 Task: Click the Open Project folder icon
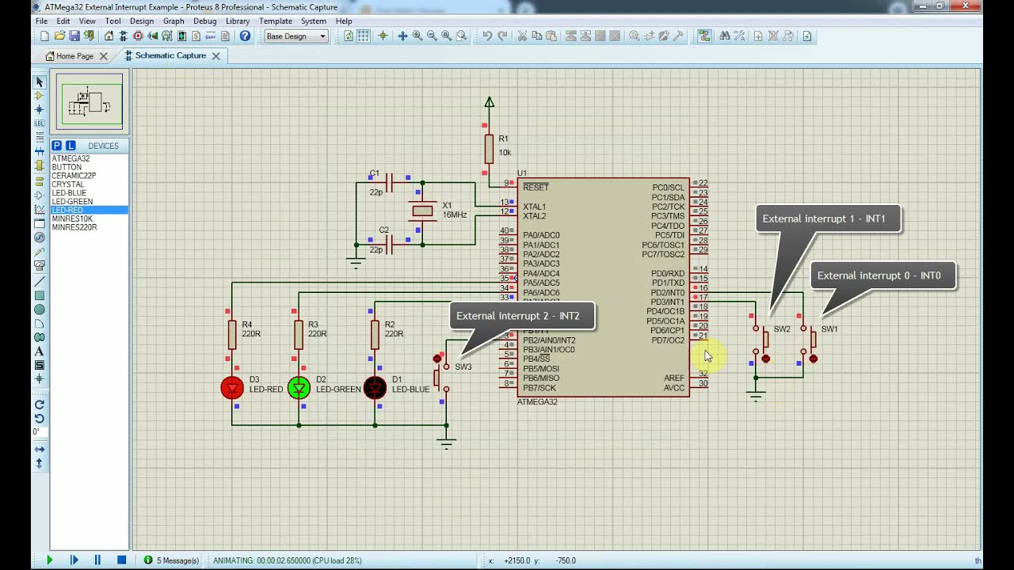coord(59,36)
